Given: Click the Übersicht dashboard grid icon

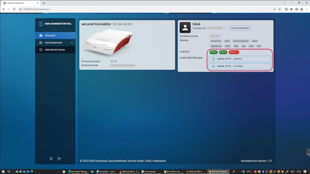Looking at the screenshot, I should tap(41, 36).
